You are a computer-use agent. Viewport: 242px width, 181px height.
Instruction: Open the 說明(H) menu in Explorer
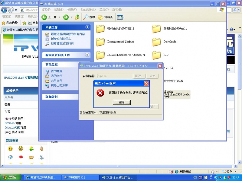[x=117, y=10]
